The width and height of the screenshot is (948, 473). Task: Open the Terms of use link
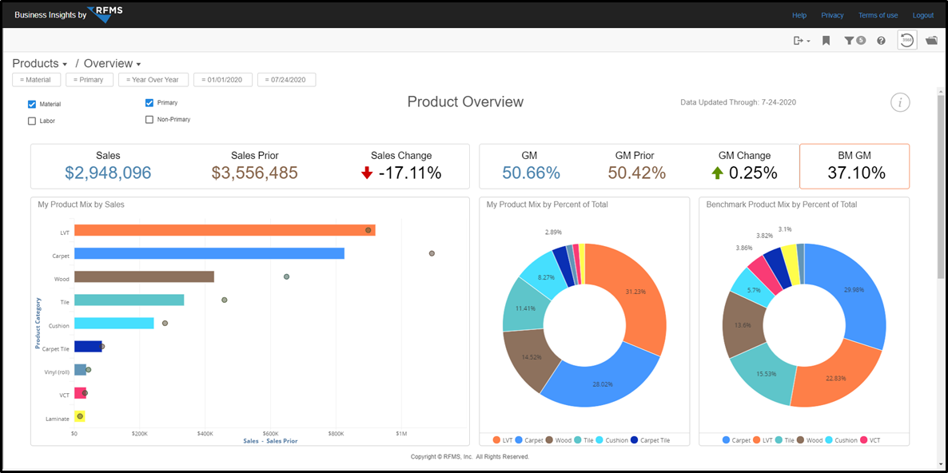(x=878, y=15)
